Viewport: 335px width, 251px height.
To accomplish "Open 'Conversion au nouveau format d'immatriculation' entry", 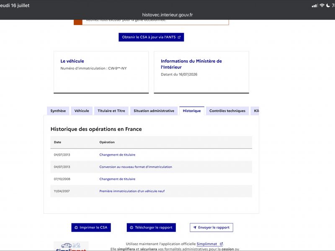I will [x=136, y=167].
